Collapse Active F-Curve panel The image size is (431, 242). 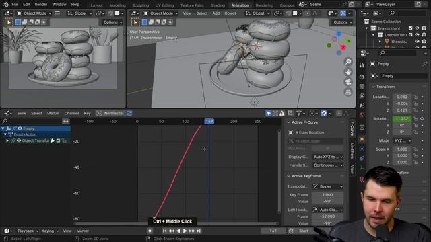click(x=288, y=122)
